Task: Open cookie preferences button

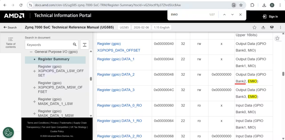Action: [x=8, y=133]
